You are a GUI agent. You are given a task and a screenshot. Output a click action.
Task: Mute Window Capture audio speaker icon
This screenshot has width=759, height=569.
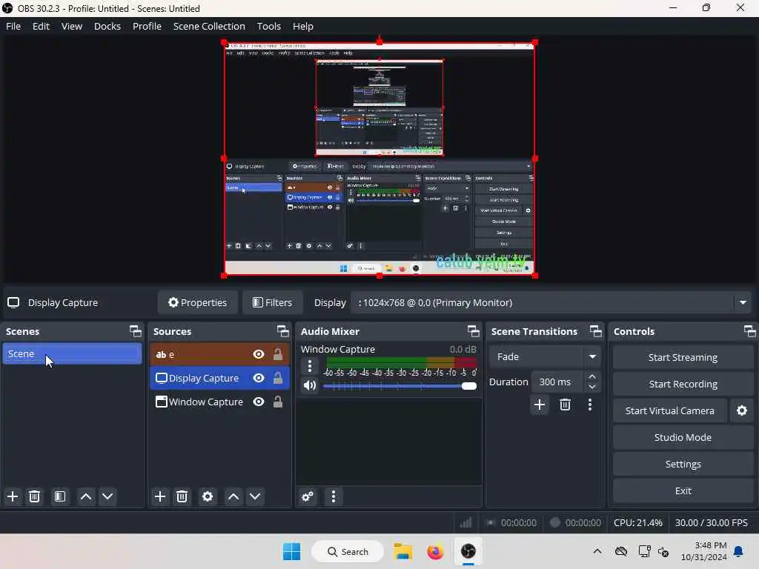[310, 385]
